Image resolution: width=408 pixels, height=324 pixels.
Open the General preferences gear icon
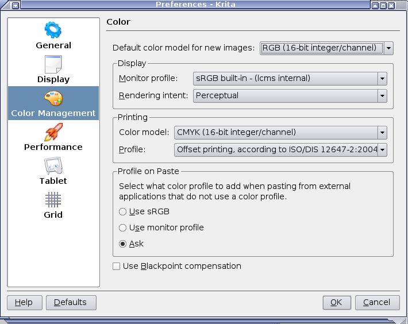point(53,30)
